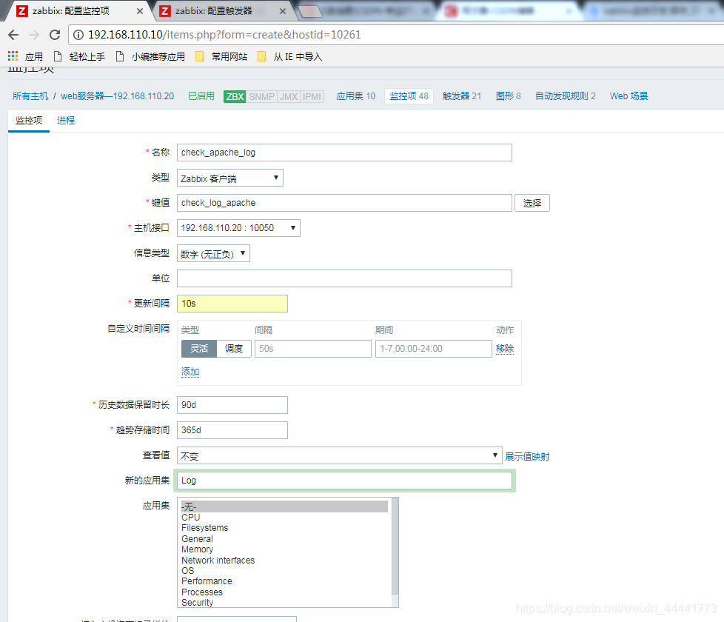Open web服务器—192.168.110.20 host link
The height and width of the screenshot is (622, 724).
click(117, 96)
